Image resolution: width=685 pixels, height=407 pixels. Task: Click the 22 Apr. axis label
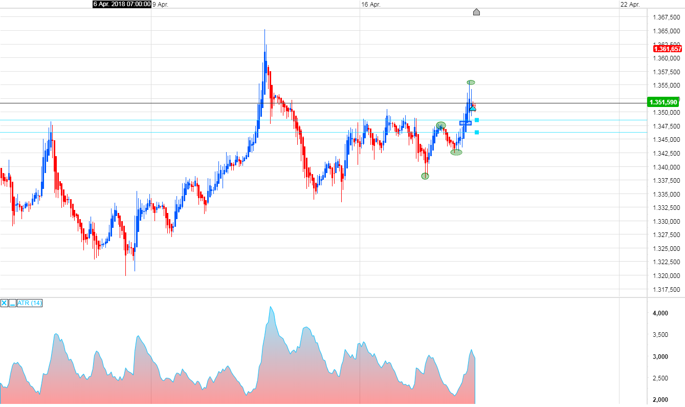pyautogui.click(x=630, y=3)
